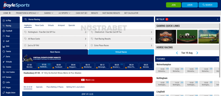
Task: Open the Bet Calculator link
Action: coord(131,13)
